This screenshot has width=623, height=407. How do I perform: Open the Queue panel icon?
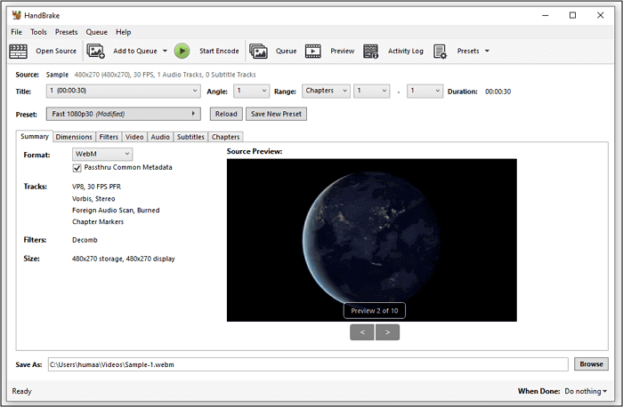click(259, 52)
